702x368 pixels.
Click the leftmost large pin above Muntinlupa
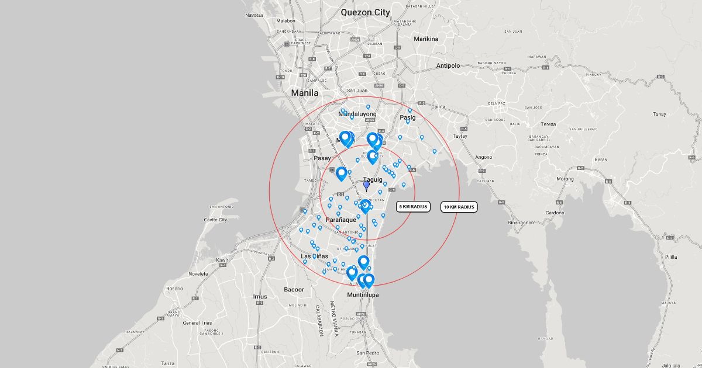[352, 273]
